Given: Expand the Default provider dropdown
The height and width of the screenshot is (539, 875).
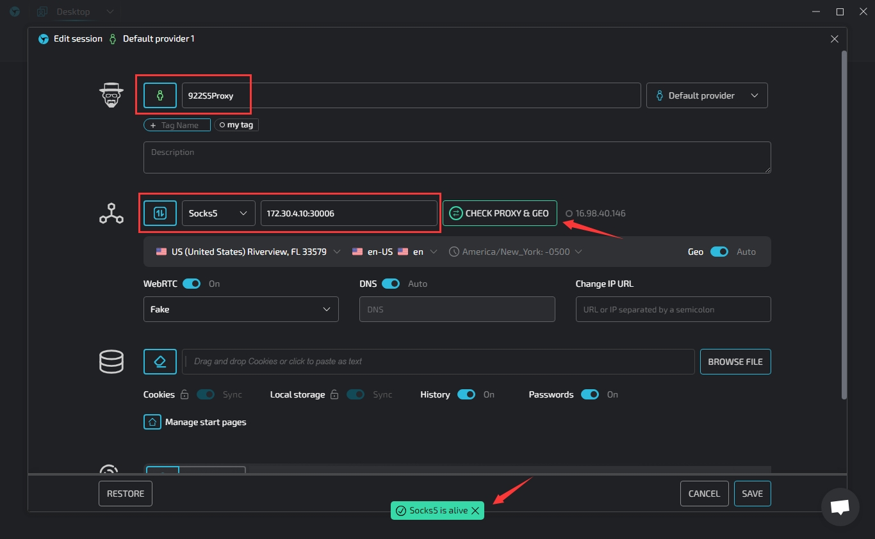Looking at the screenshot, I should point(707,95).
